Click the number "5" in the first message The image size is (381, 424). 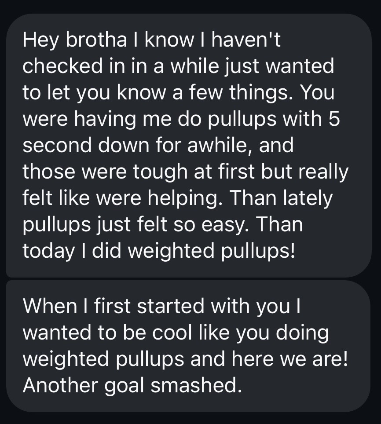(334, 119)
